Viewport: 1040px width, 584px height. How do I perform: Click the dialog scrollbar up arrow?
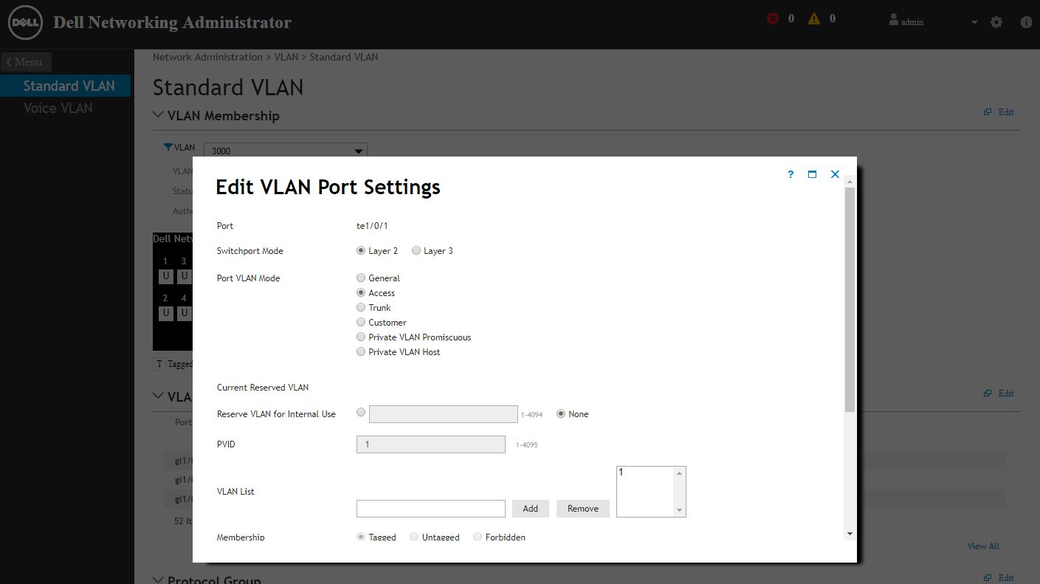(850, 182)
